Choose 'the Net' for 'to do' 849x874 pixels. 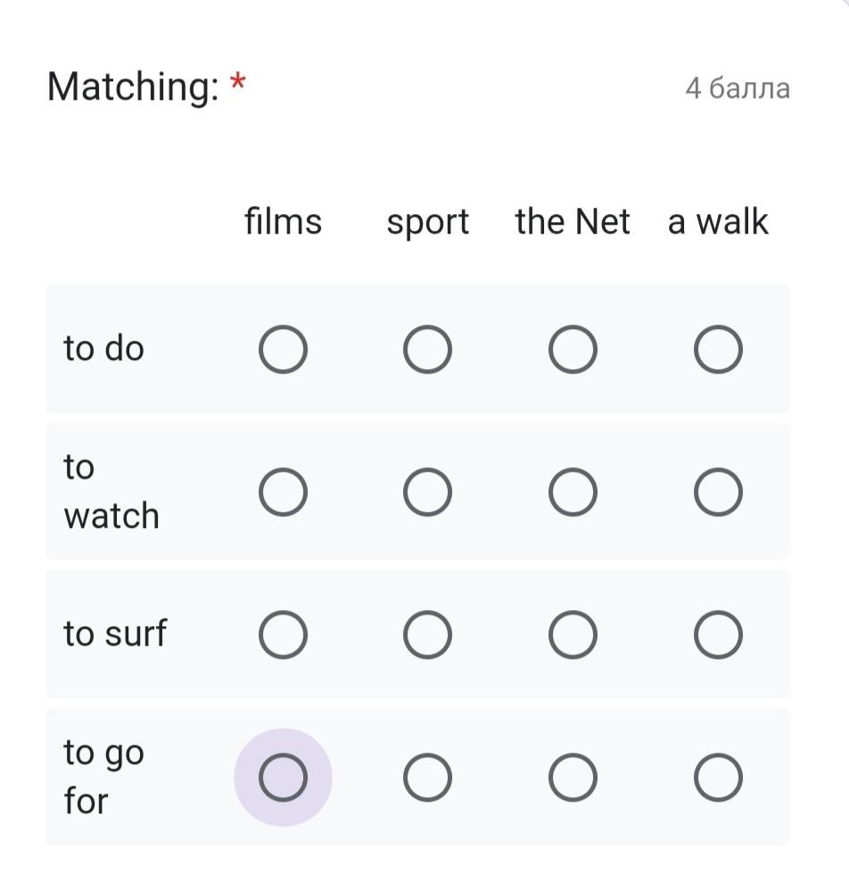(573, 349)
